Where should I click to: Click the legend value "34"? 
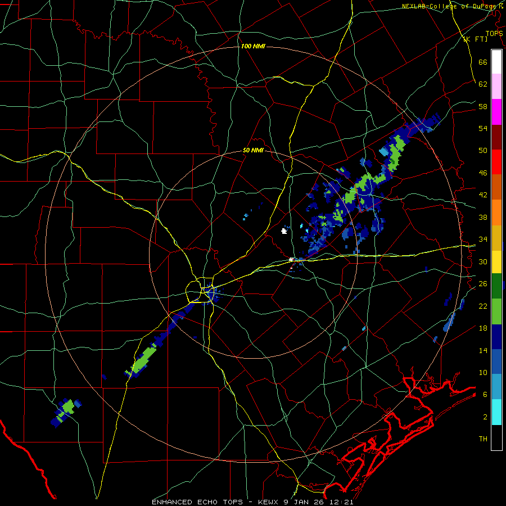coord(483,240)
